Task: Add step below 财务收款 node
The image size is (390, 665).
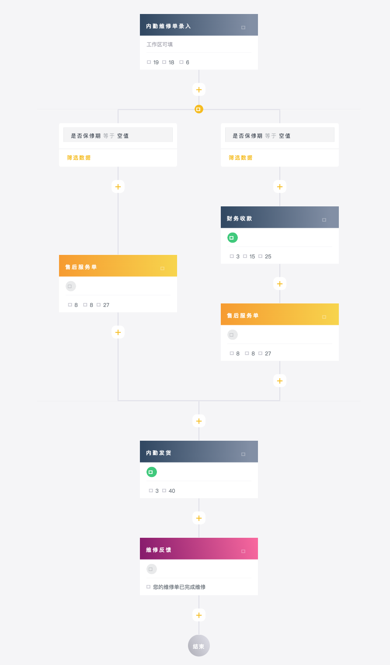Action: click(280, 284)
